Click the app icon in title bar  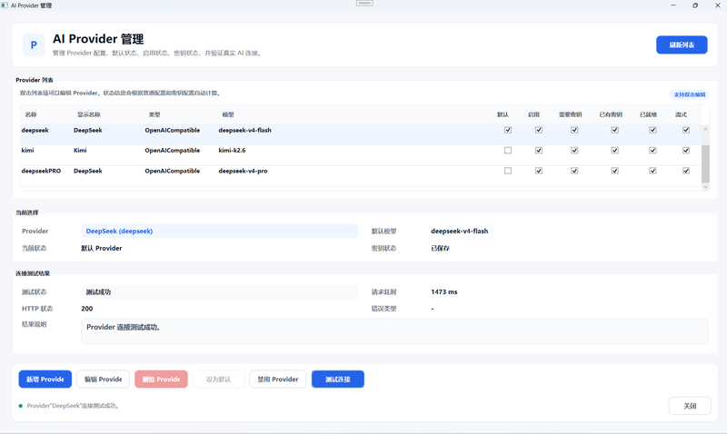(x=5, y=5)
